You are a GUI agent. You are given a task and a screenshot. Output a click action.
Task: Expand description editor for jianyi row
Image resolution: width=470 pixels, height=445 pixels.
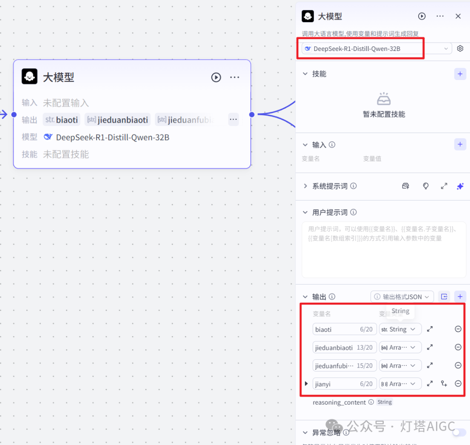(430, 384)
